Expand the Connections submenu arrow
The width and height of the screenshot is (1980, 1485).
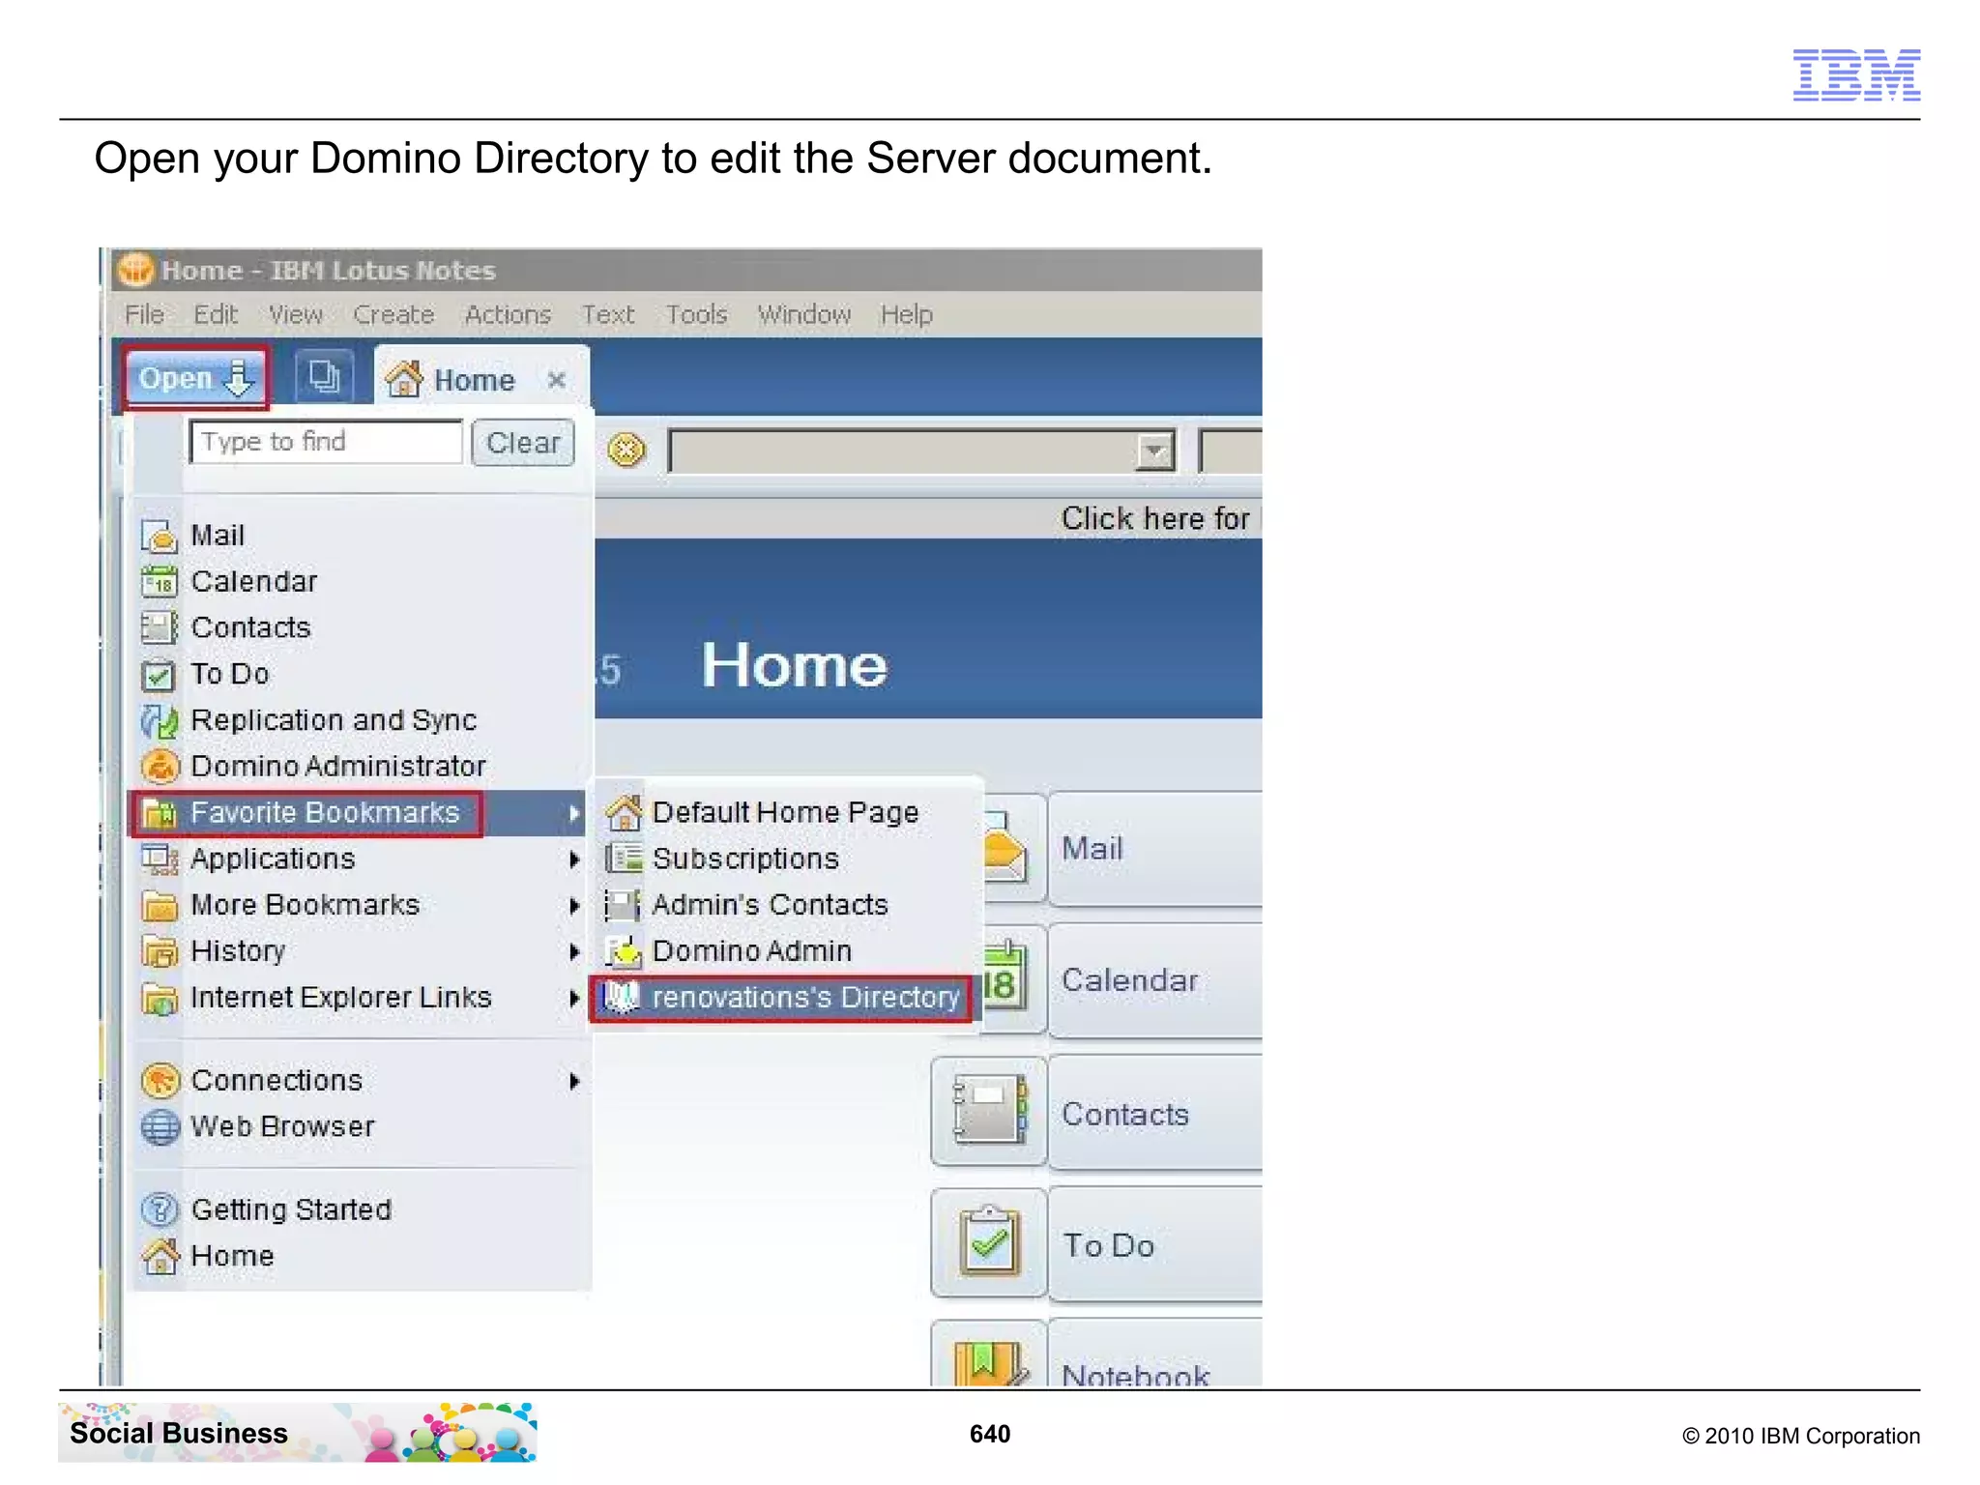(574, 1080)
